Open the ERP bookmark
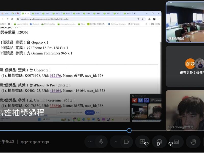 point(134,24)
